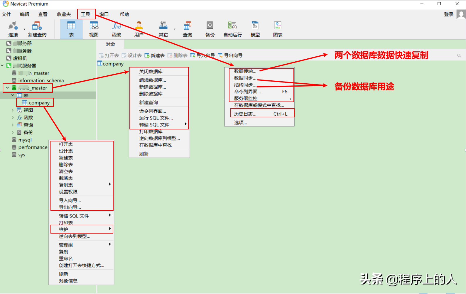This screenshot has width=466, height=294.
Task: Open the connection dropdown arrow beside 连接
Action: point(24,29)
